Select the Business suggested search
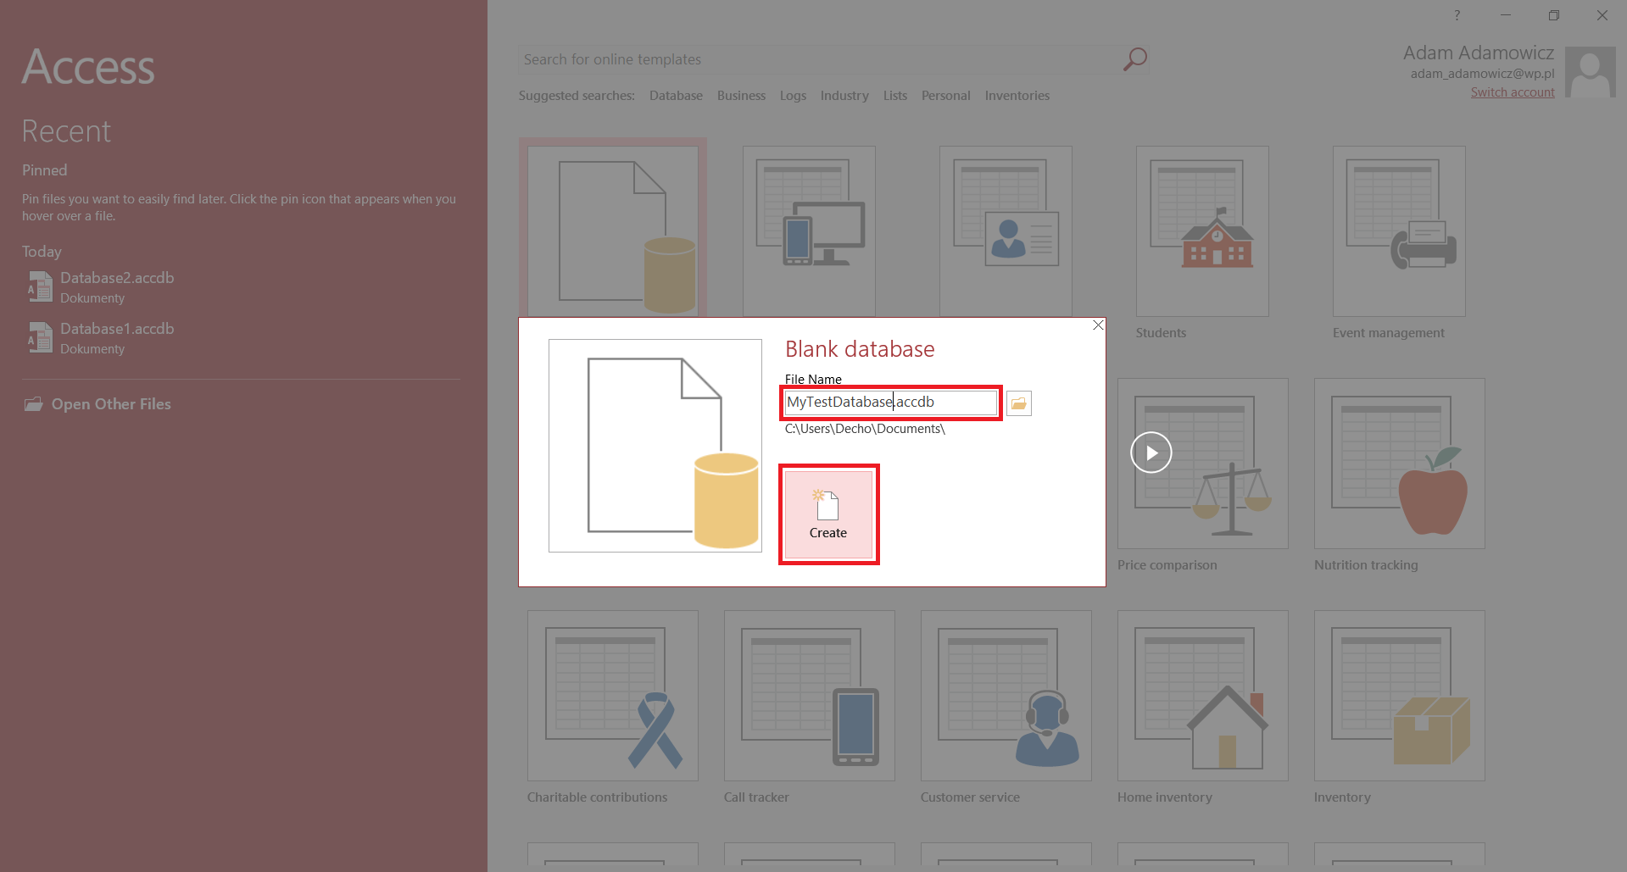Viewport: 1627px width, 872px height. pos(741,96)
